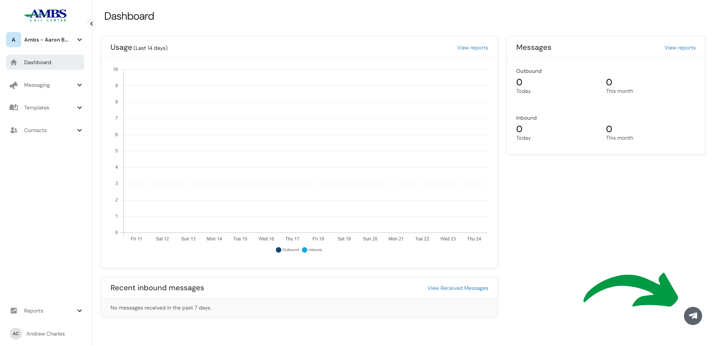Expand the Templates menu chevron
This screenshot has width=713, height=345.
coord(80,108)
